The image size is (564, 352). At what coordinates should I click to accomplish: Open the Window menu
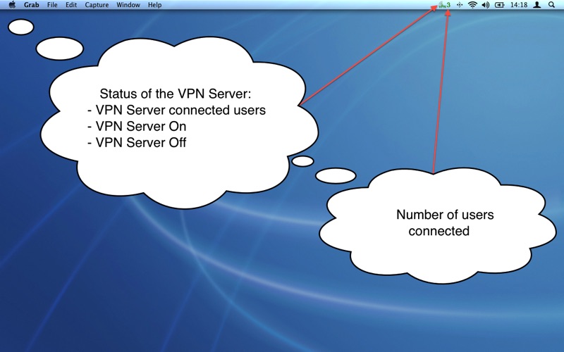(128, 5)
